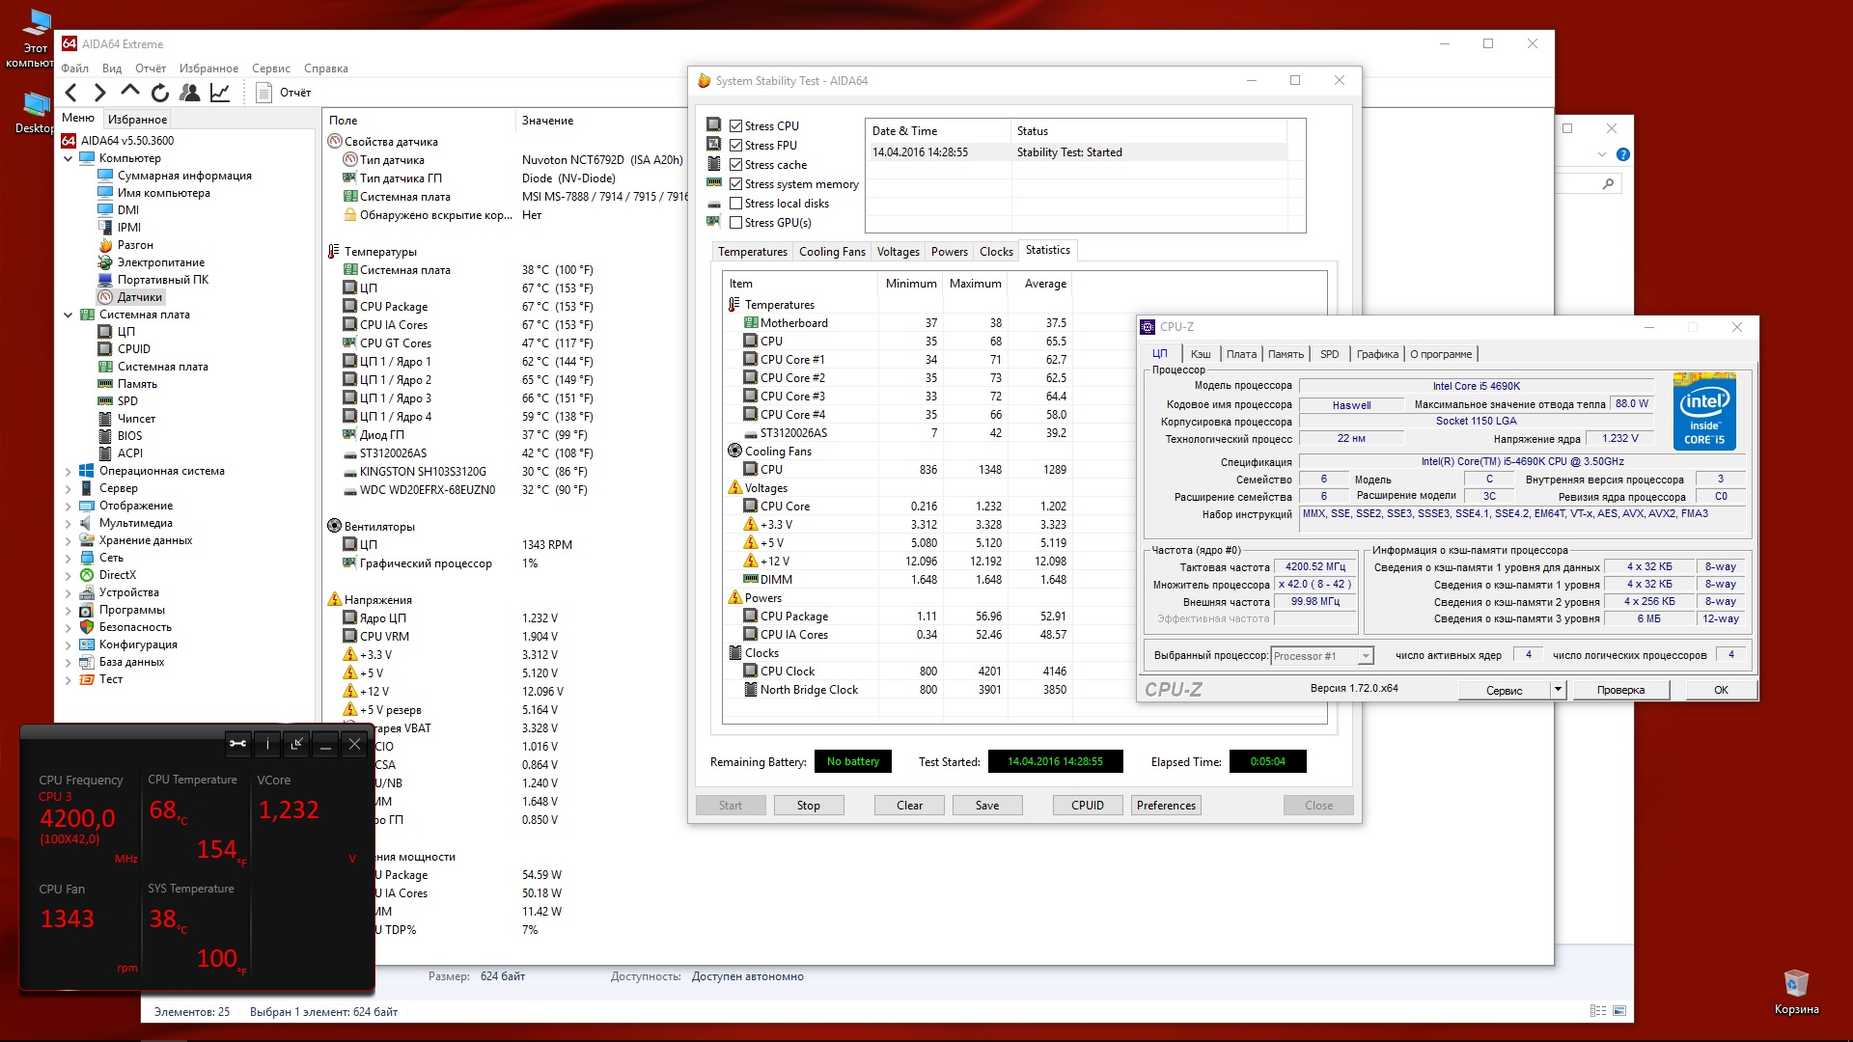Open the widget settings wrench icon
Image resolution: width=1853 pixels, height=1042 pixels.
pos(237,743)
